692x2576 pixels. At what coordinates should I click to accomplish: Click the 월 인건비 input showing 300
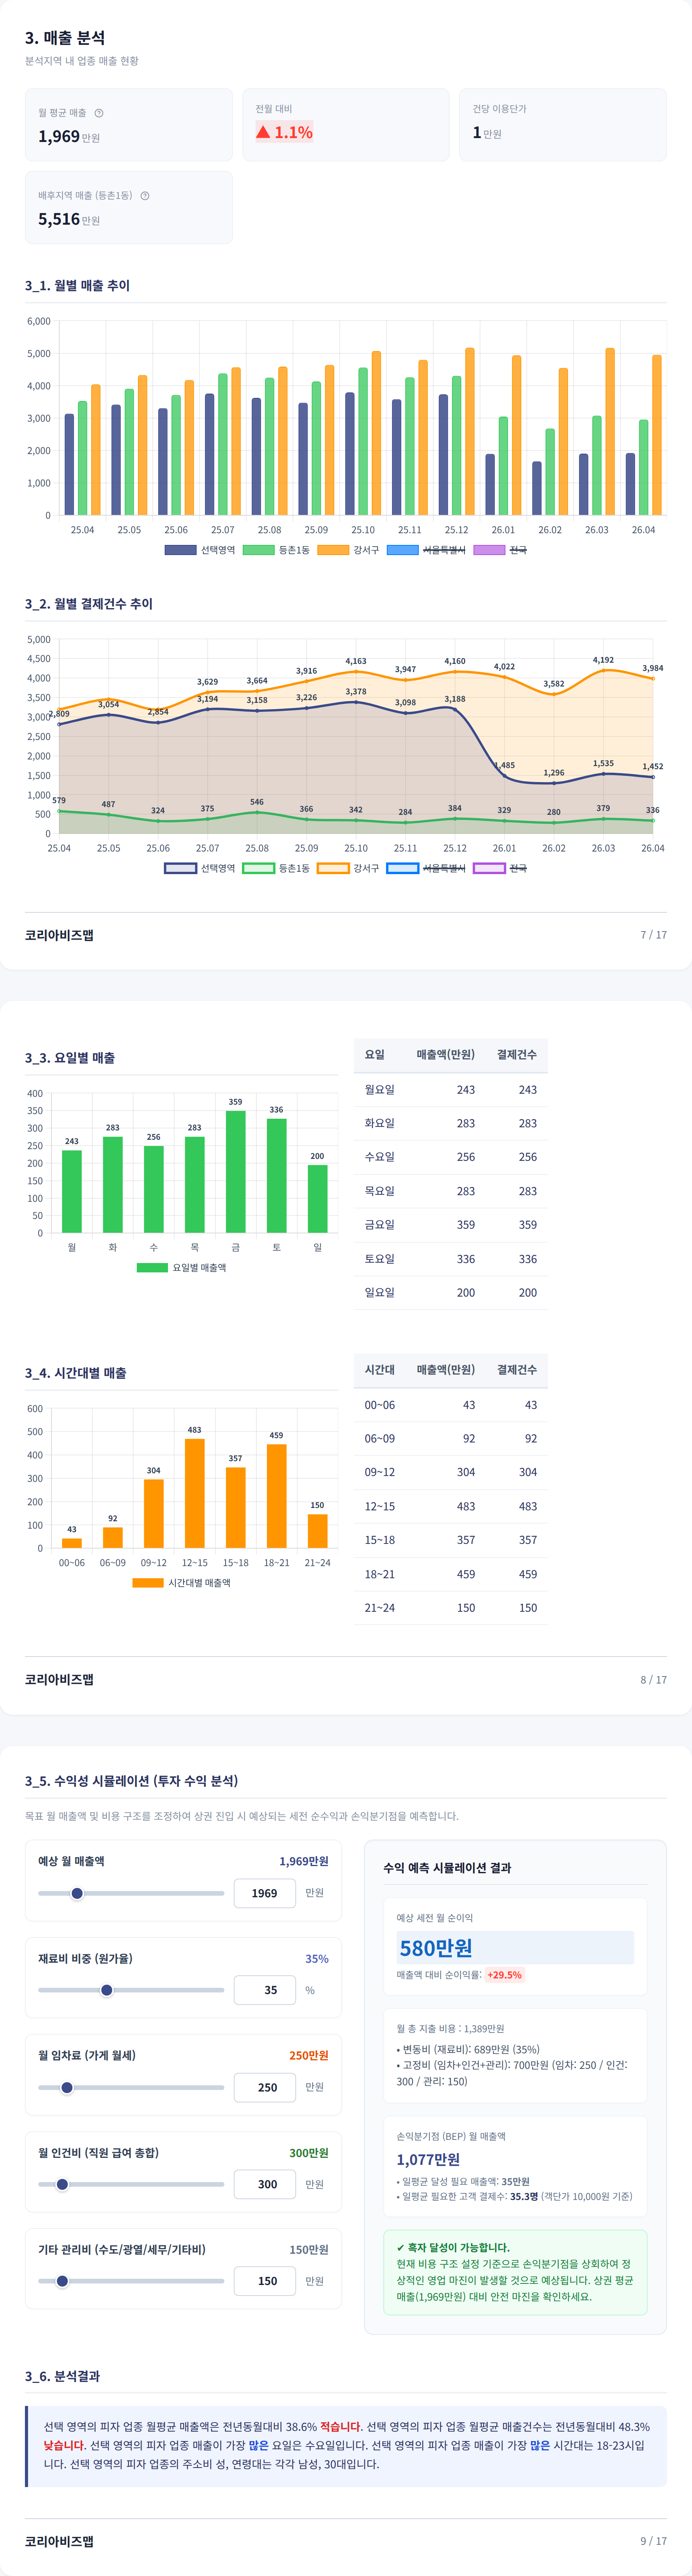265,2184
